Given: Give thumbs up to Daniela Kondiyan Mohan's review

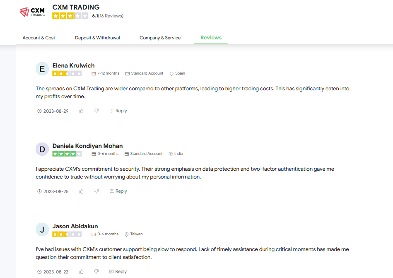Looking at the screenshot, I should [x=81, y=191].
